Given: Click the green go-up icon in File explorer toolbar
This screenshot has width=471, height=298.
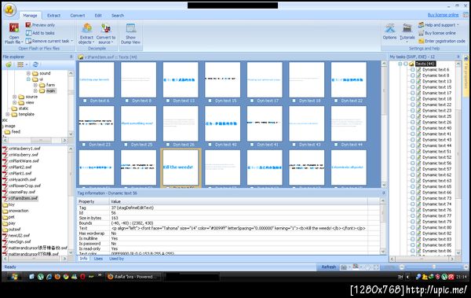Looking at the screenshot, I should point(9,64).
